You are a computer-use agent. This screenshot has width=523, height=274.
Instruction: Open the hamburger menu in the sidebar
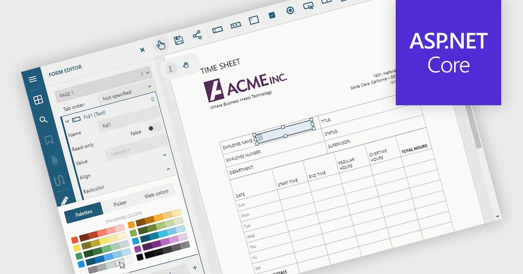click(x=32, y=79)
